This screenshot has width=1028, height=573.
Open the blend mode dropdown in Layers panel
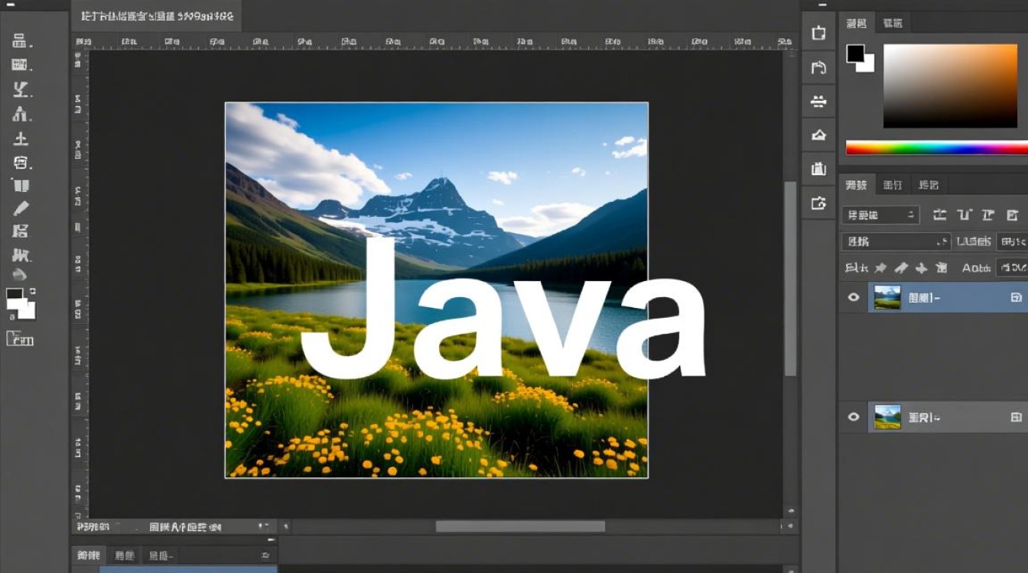[880, 215]
